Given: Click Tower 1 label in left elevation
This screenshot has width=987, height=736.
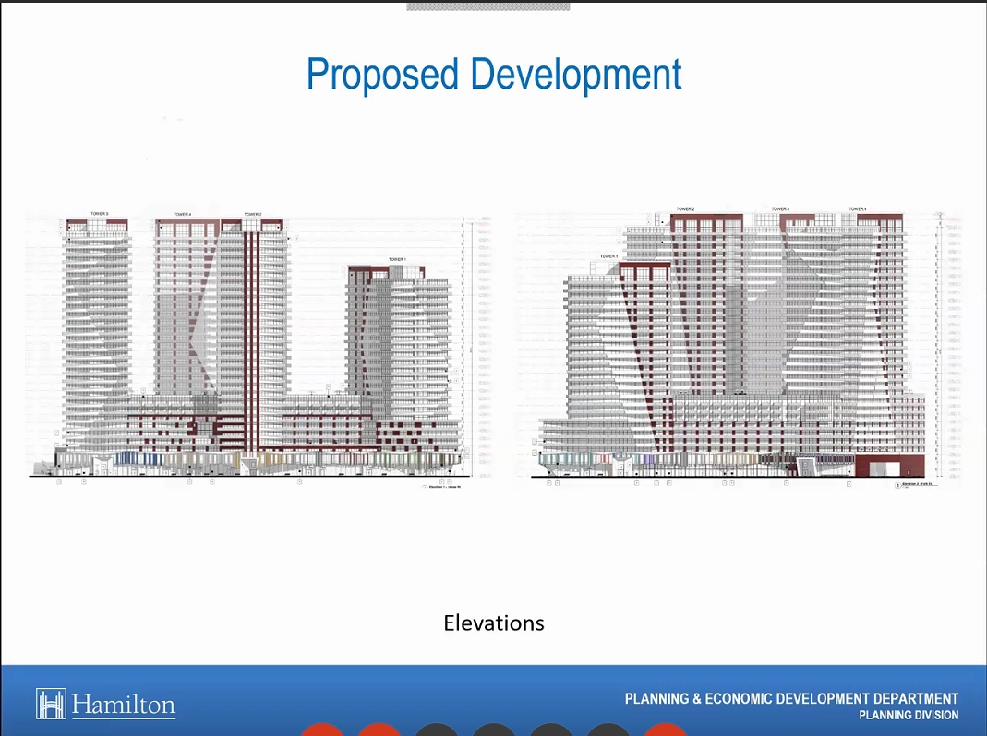Looking at the screenshot, I should tap(397, 260).
